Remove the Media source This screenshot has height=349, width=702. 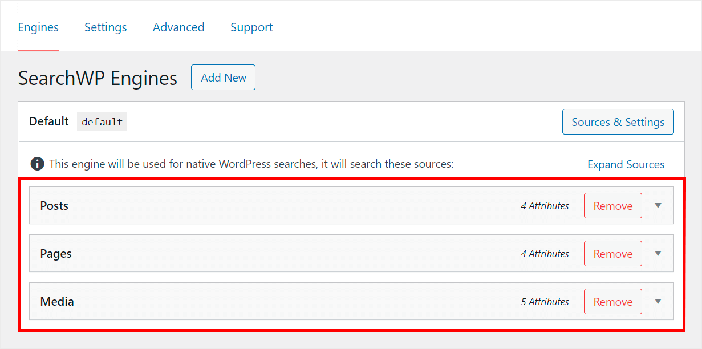tap(613, 302)
